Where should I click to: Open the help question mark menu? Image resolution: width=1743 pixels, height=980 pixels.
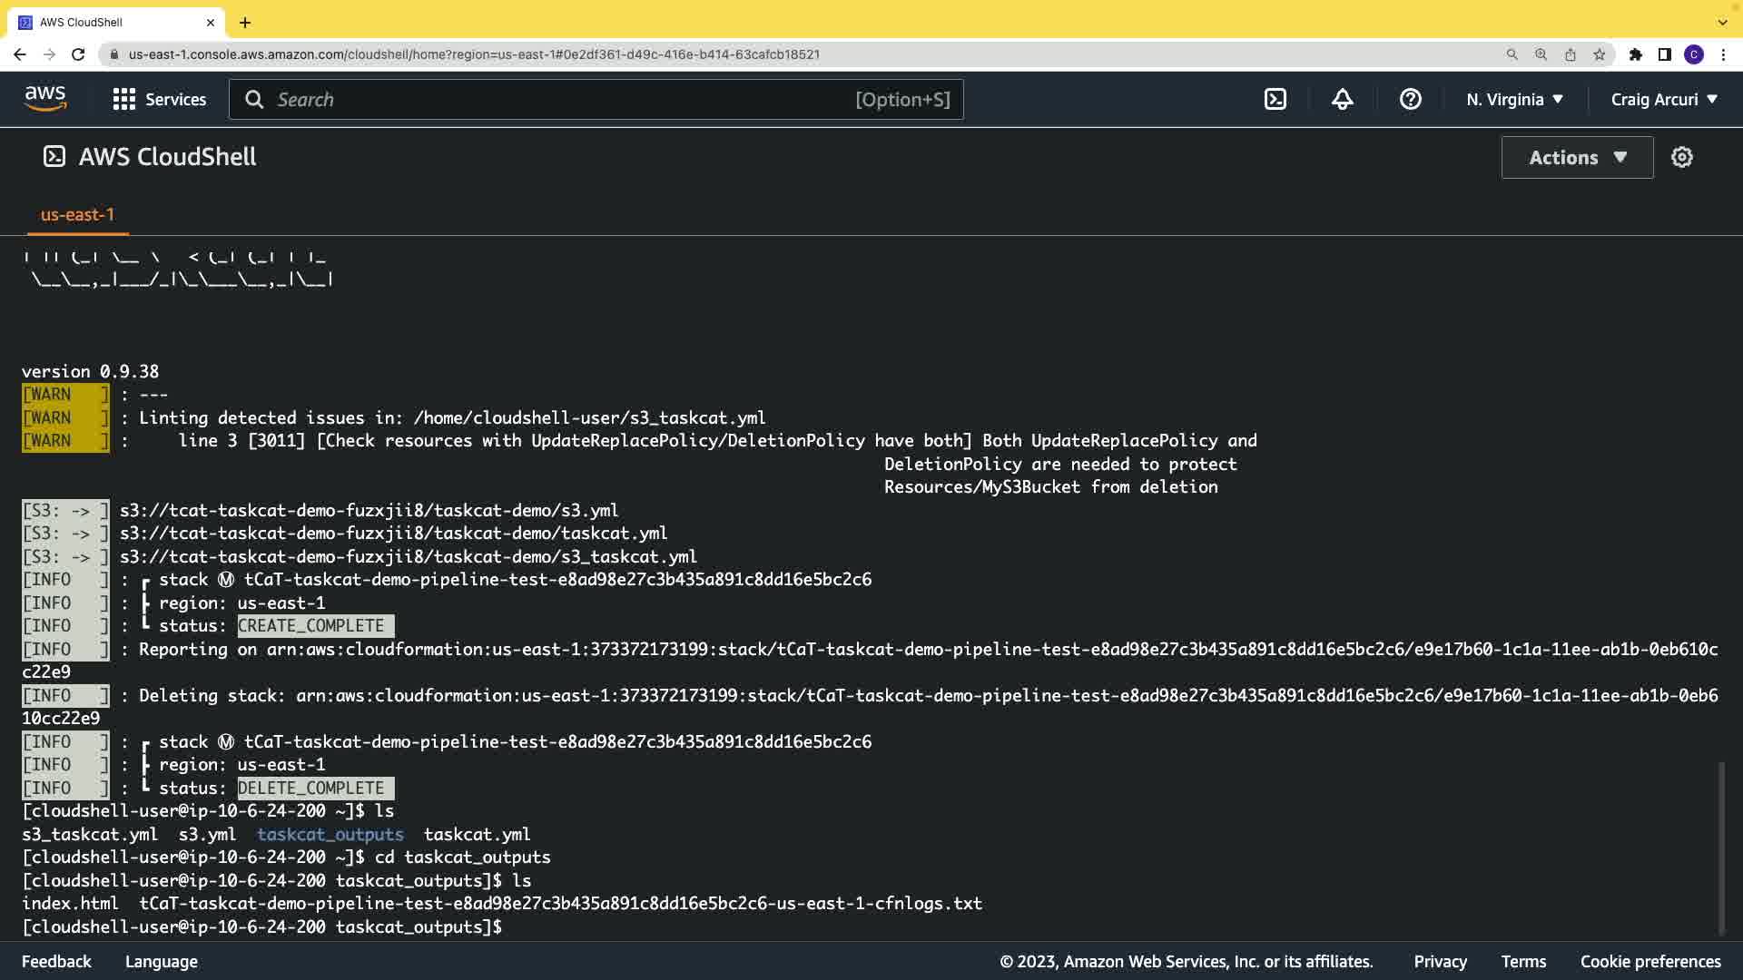[x=1410, y=99]
